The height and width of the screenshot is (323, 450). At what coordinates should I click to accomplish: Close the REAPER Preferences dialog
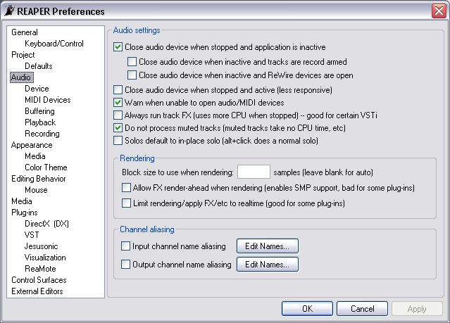pos(439,11)
